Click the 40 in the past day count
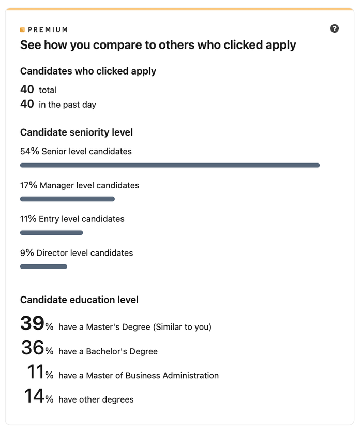The height and width of the screenshot is (431, 362). [x=58, y=104]
